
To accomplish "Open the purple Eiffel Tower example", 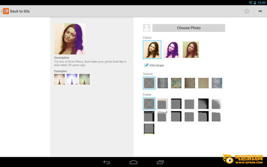I will pyautogui.click(x=72, y=79).
